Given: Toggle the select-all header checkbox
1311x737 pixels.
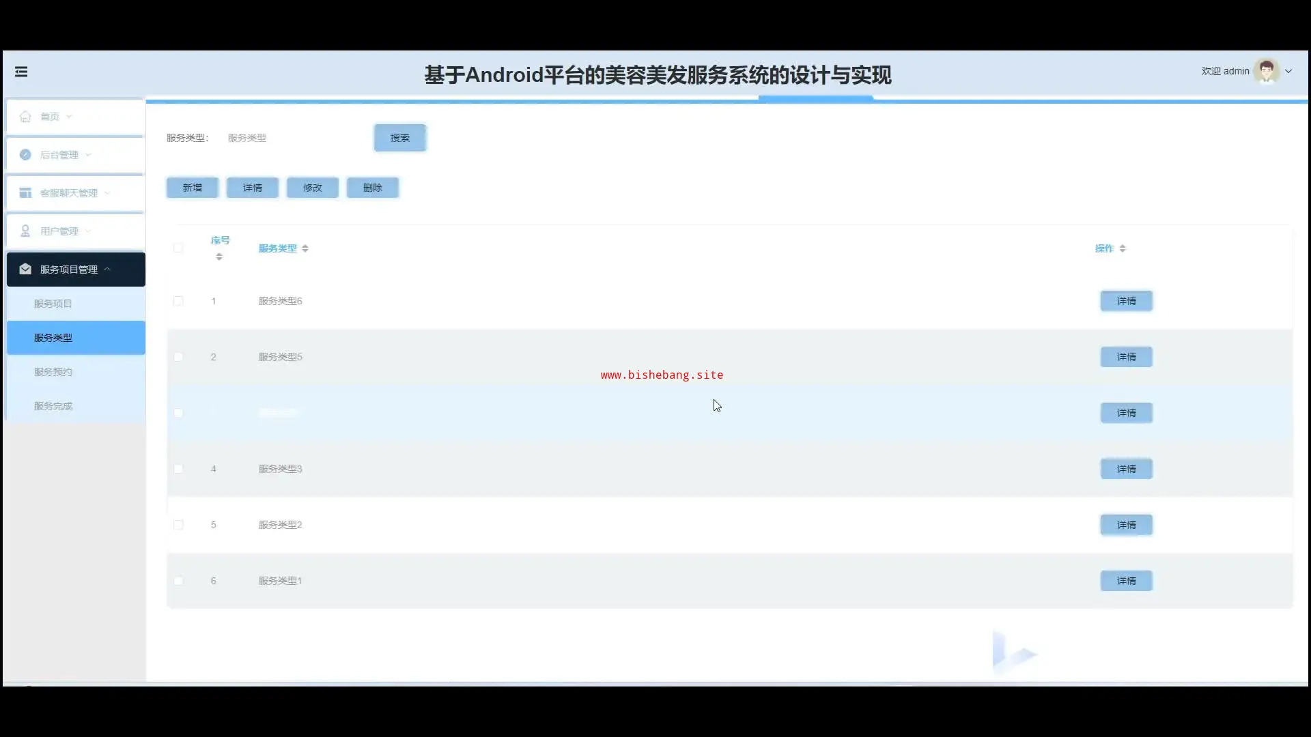Looking at the screenshot, I should 178,248.
